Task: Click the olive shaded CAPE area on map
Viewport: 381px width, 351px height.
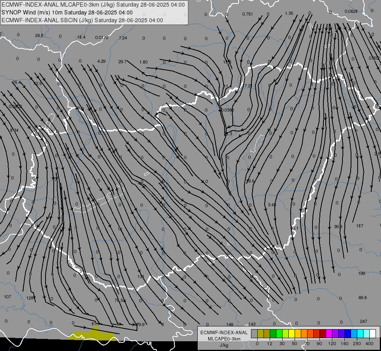Action: pos(93,335)
